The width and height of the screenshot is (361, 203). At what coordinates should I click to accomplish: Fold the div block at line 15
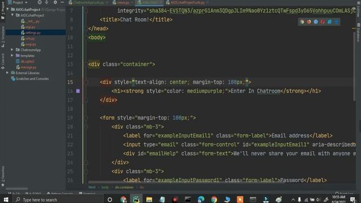(86, 82)
